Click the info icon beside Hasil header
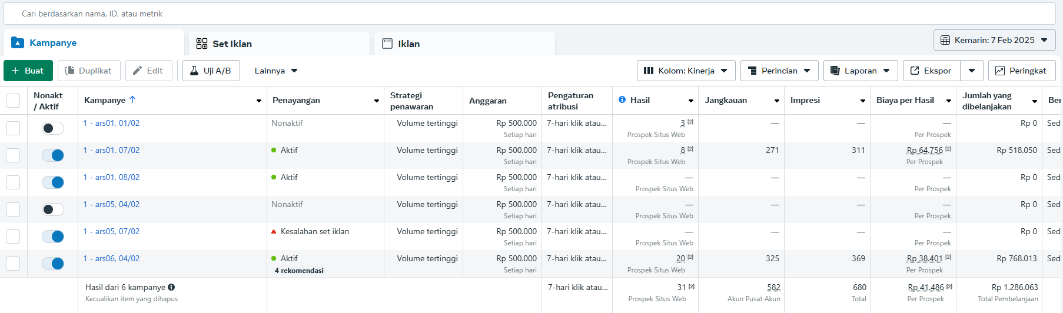The width and height of the screenshot is (1063, 313). pos(622,100)
